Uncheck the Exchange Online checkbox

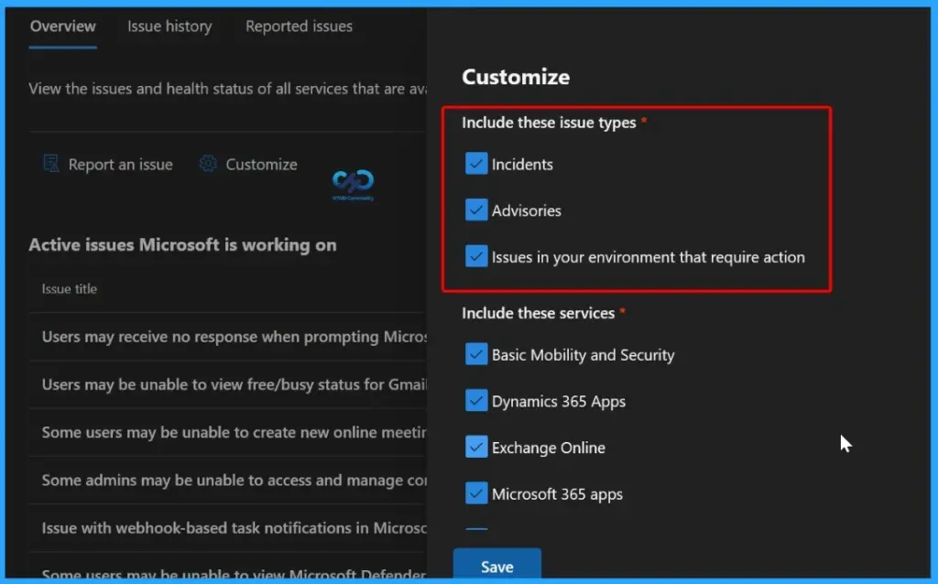click(476, 447)
